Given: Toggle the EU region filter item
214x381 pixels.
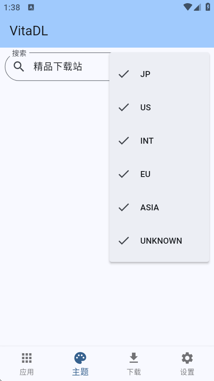Looking at the screenshot, I should 159,174.
